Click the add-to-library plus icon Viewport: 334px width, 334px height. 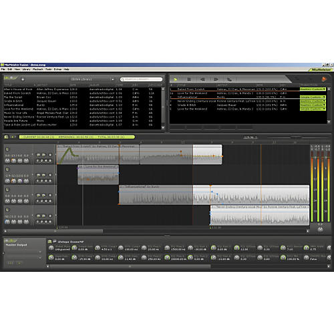pos(23,79)
